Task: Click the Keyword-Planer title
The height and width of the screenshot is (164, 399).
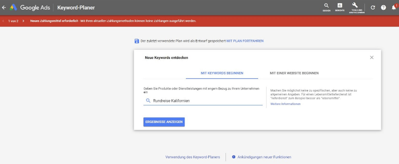Action: click(x=76, y=7)
